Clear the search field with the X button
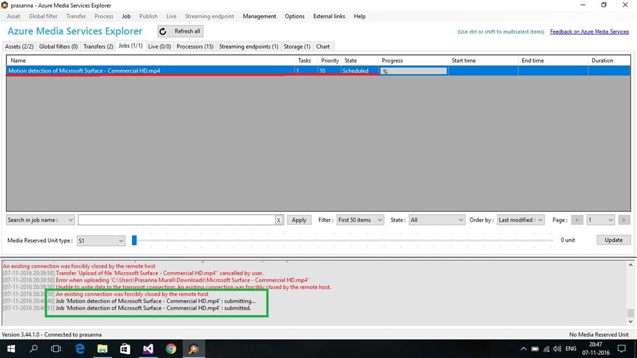Viewport: 637px width, 358px height. coord(279,220)
